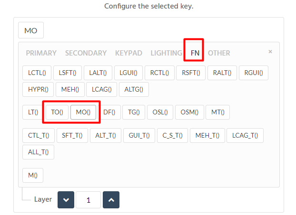Open the SECONDARY tab
This screenshot has width=296, height=215.
click(x=86, y=53)
